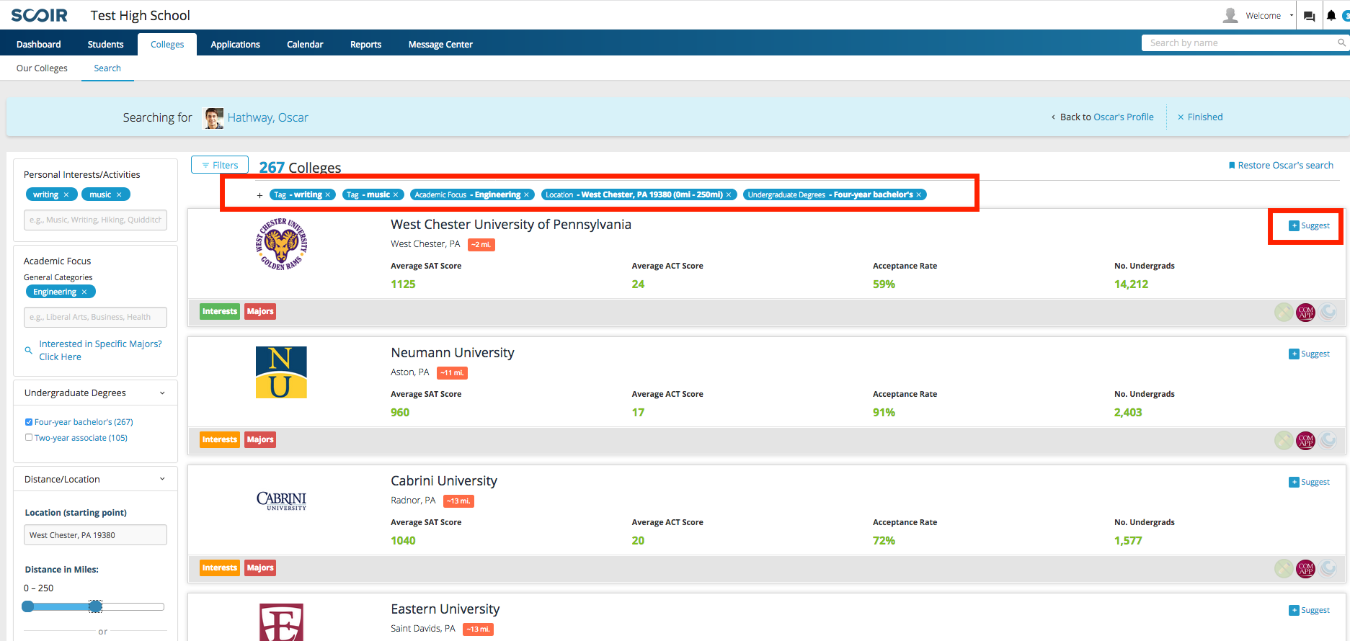Click the Filters button
The width and height of the screenshot is (1350, 641).
[220, 165]
